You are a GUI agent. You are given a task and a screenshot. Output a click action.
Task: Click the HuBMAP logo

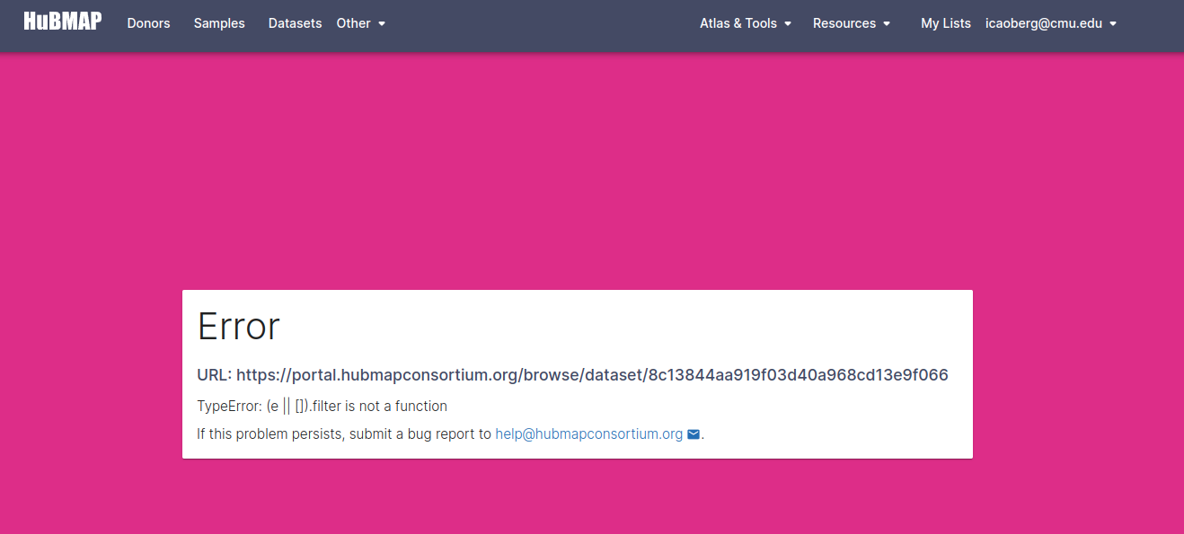(62, 22)
